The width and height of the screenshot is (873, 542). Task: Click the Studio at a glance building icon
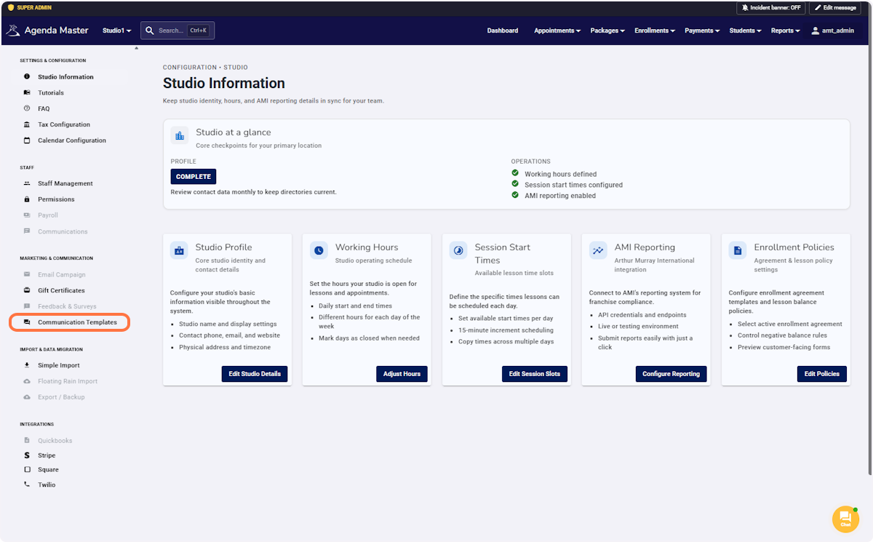click(x=180, y=135)
